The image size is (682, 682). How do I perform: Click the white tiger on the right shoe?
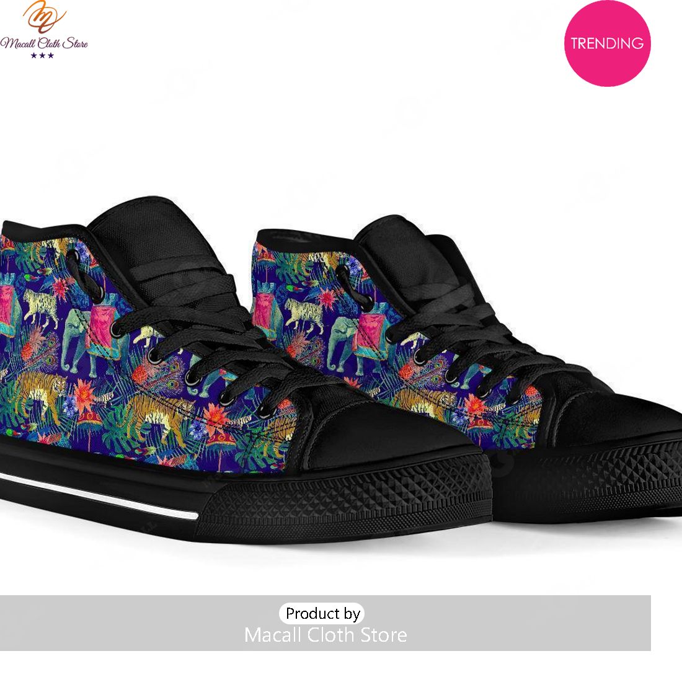point(304,314)
